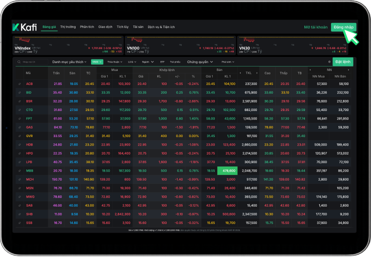The height and width of the screenshot is (257, 371).
Task: Click MCH ceiling price 150.70
Action: tap(57, 179)
